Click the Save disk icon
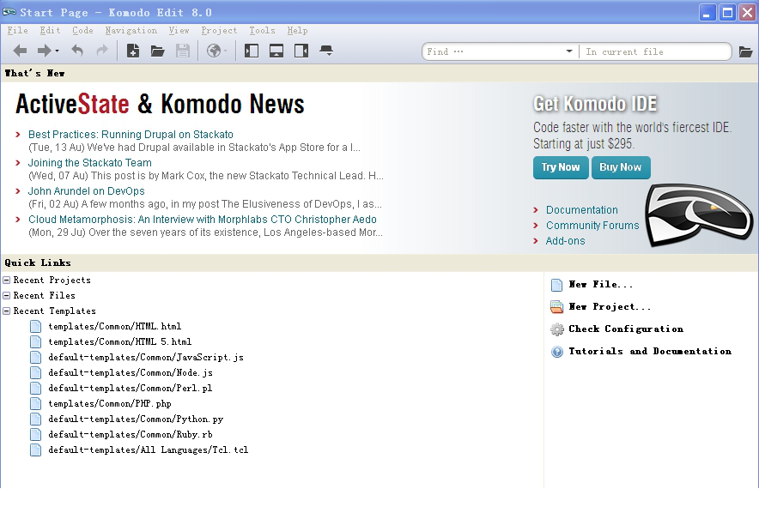The height and width of the screenshot is (507, 759). coord(183,51)
